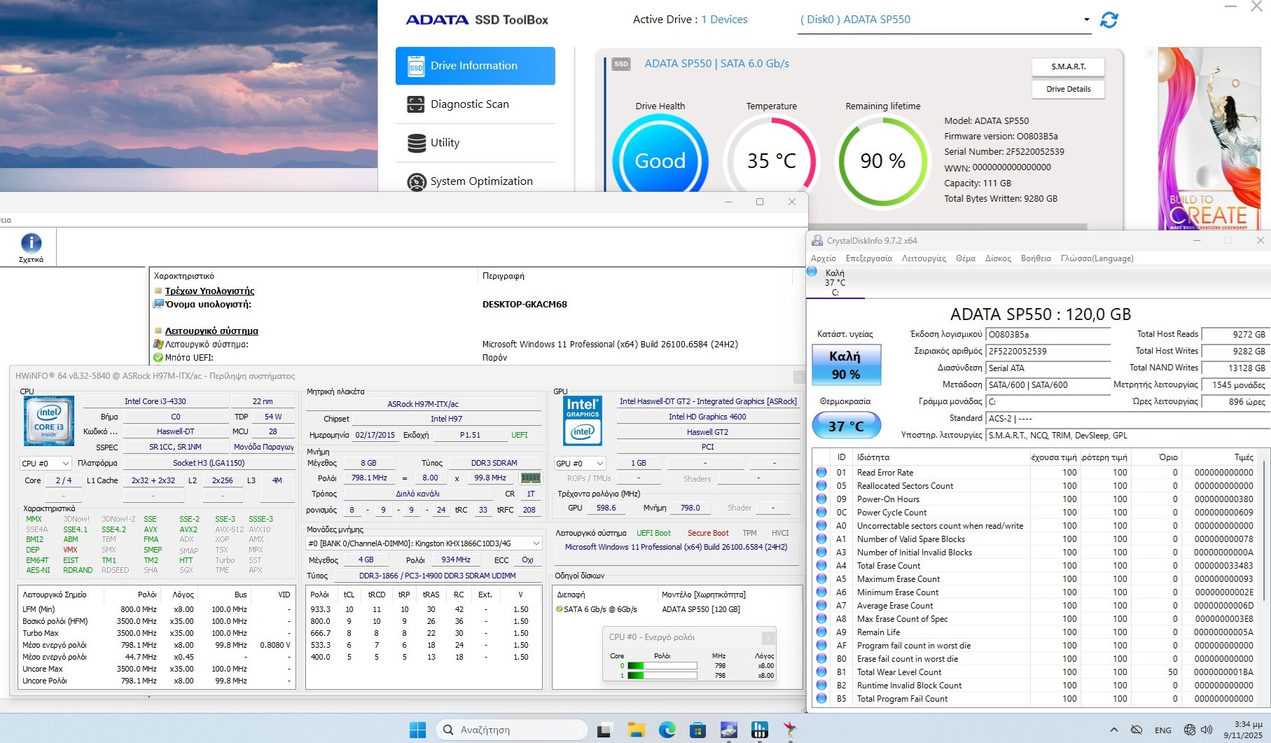Click the Intel Graphics logo in HWiNFO
The height and width of the screenshot is (743, 1271).
[583, 422]
